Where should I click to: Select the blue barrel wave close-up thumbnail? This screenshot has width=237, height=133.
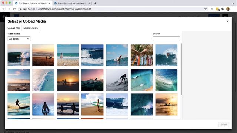pyautogui.click(x=166, y=80)
